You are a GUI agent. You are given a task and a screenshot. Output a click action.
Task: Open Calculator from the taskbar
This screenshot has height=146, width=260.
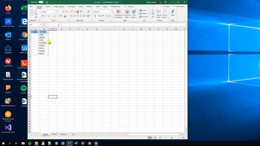pos(43,143)
